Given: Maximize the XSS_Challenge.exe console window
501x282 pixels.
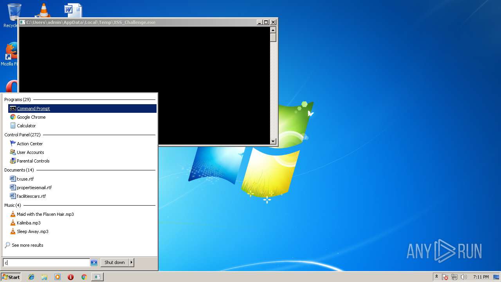Looking at the screenshot, I should pyautogui.click(x=266, y=22).
